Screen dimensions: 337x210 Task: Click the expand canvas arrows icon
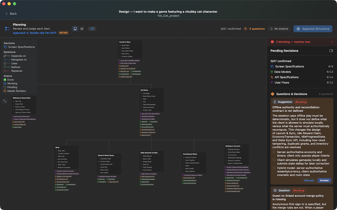[5, 101]
